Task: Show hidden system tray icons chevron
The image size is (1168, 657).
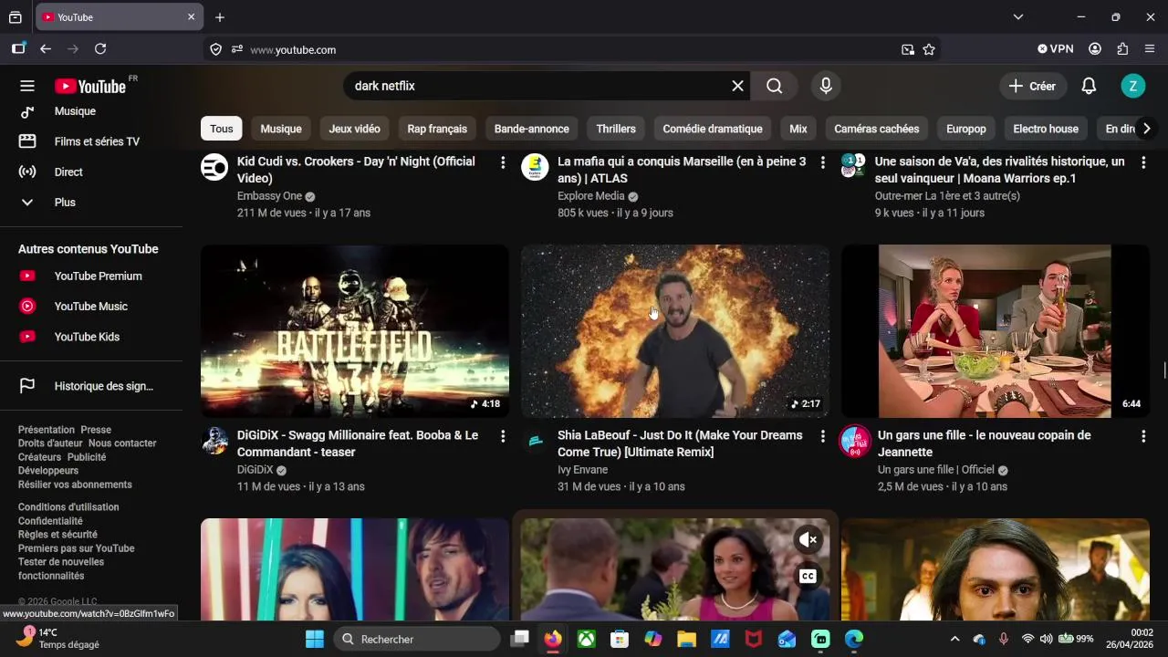Action: pos(954,639)
